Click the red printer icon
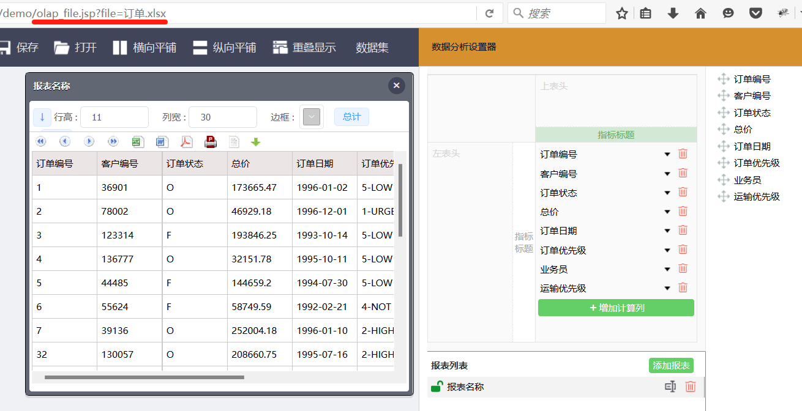 (x=211, y=142)
